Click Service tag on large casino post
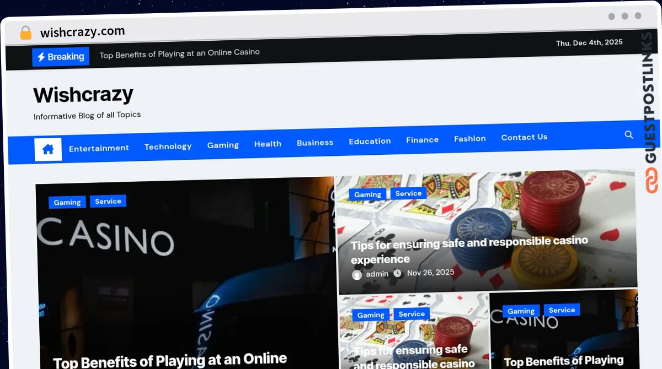The width and height of the screenshot is (662, 369). 108,202
